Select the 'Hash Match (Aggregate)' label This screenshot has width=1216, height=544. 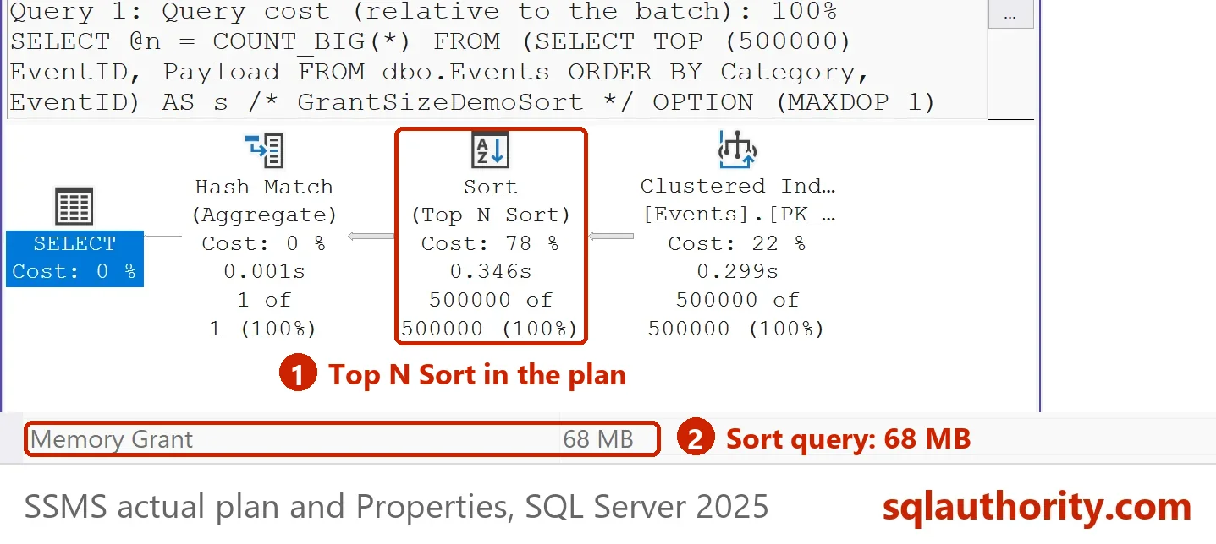coord(264,200)
